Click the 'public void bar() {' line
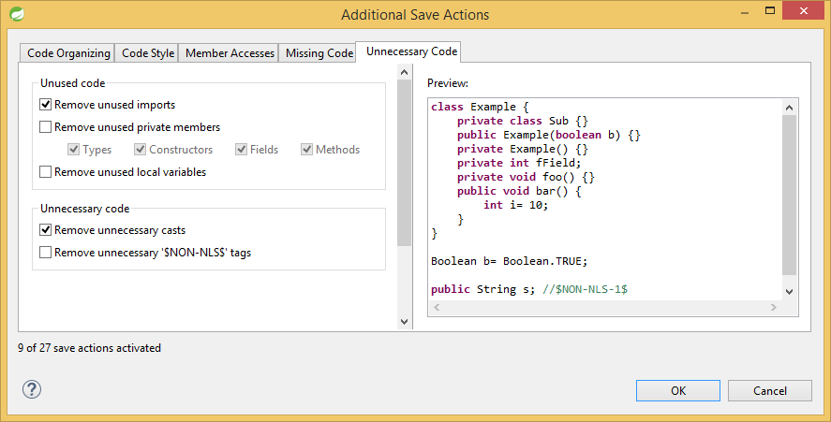Viewport: 831px width, 422px height. click(519, 191)
